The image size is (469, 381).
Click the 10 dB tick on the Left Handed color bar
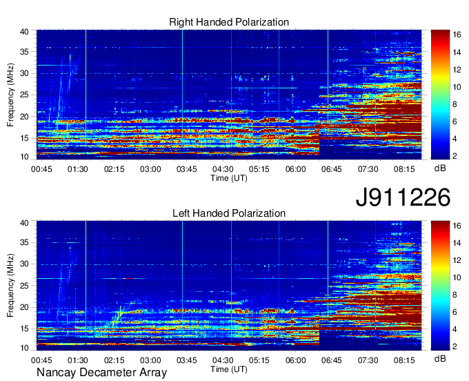point(457,277)
